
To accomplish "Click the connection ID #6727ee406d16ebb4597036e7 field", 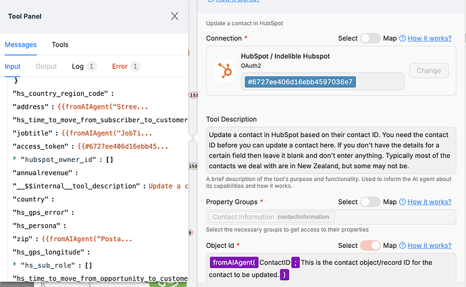I will [x=322, y=82].
